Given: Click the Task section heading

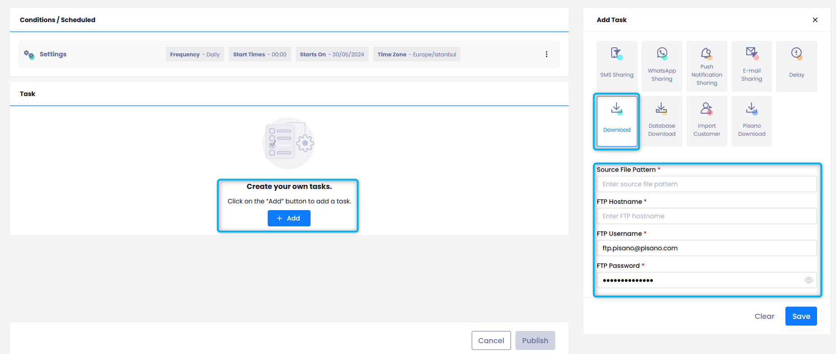Looking at the screenshot, I should pyautogui.click(x=28, y=94).
